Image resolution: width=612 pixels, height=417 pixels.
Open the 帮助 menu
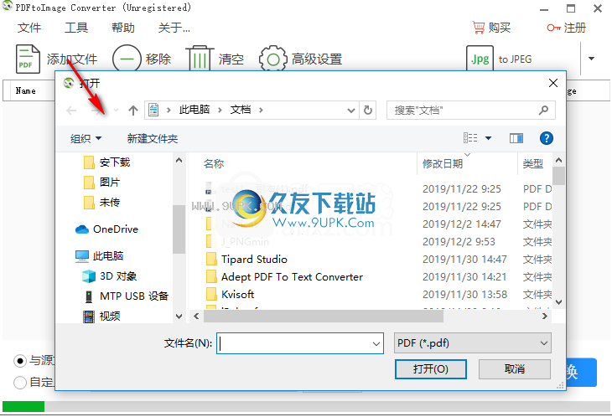point(123,28)
